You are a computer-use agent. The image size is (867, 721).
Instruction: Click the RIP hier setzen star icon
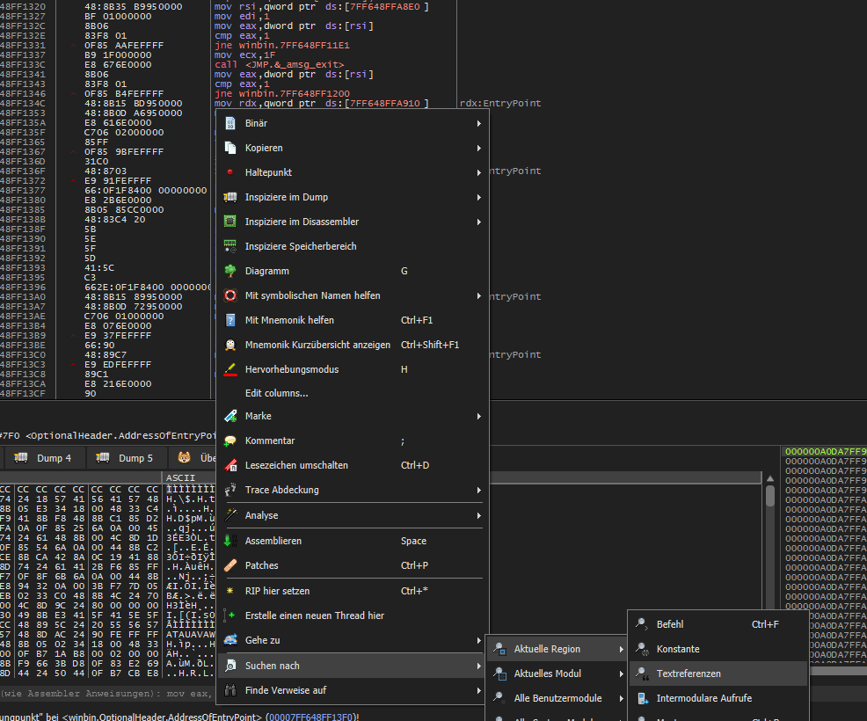pos(230,591)
